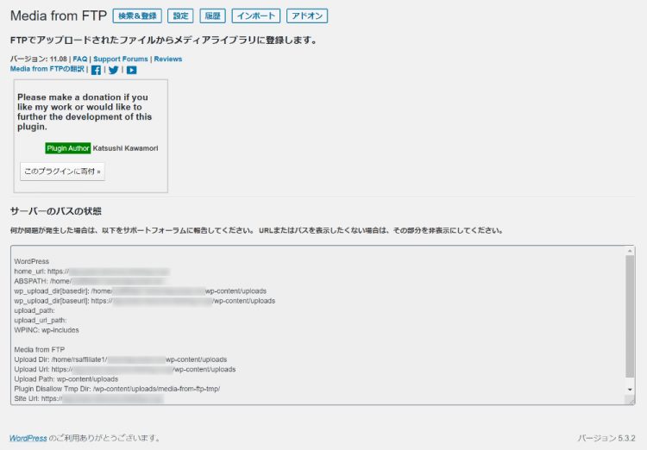Screen dimensions: 647x450
Task: Click the textarea scrollbar up arrow
Action: pyautogui.click(x=630, y=251)
